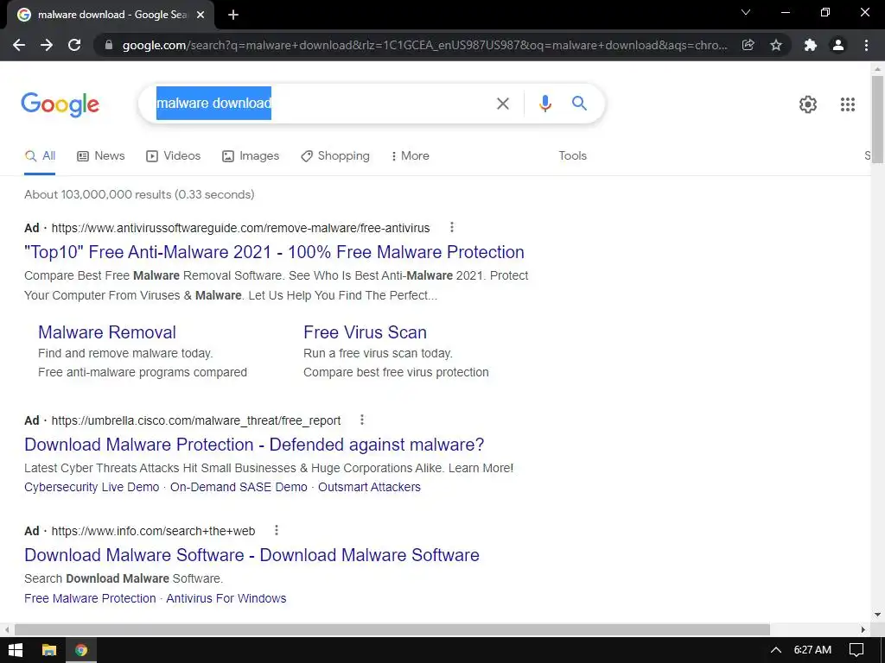Screen dimensions: 885x663
Task: Switch to the Shopping tab
Action: [335, 156]
